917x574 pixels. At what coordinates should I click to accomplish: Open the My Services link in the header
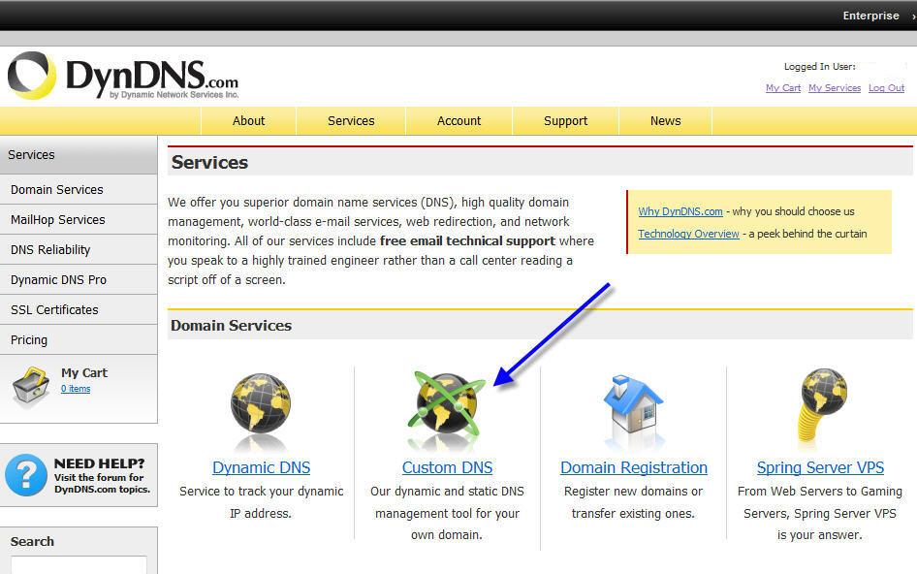835,88
